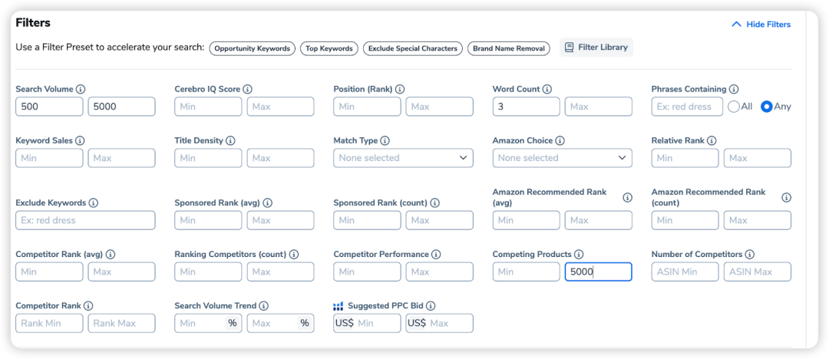Screen dimensions: 829x359
Task: Open the Match Type dropdown
Action: 403,158
